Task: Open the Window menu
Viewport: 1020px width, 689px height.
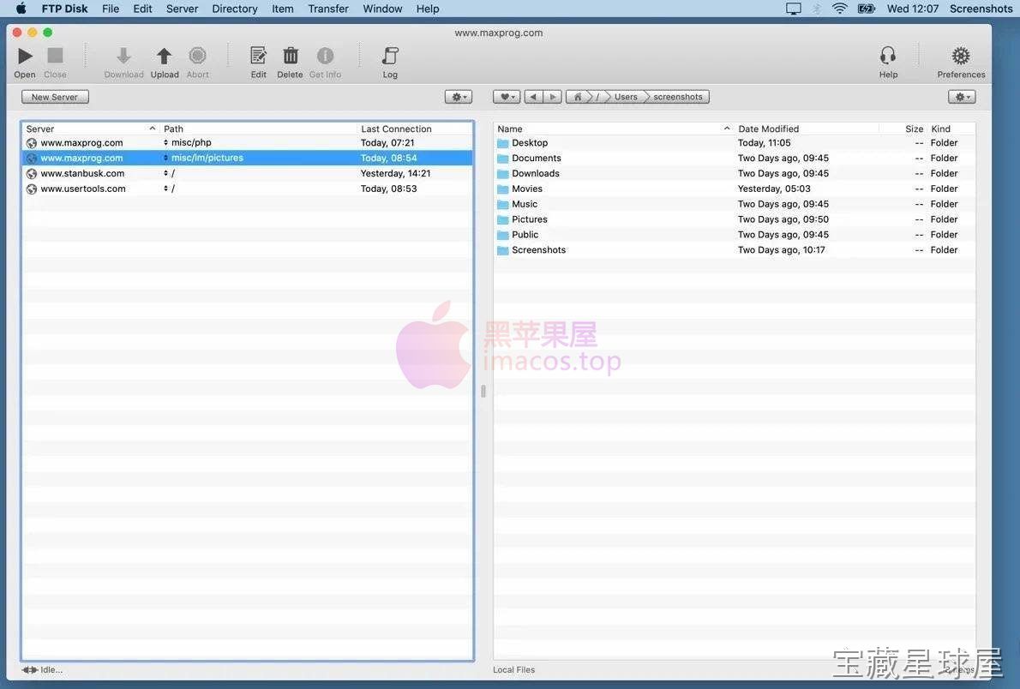Action: pyautogui.click(x=382, y=9)
